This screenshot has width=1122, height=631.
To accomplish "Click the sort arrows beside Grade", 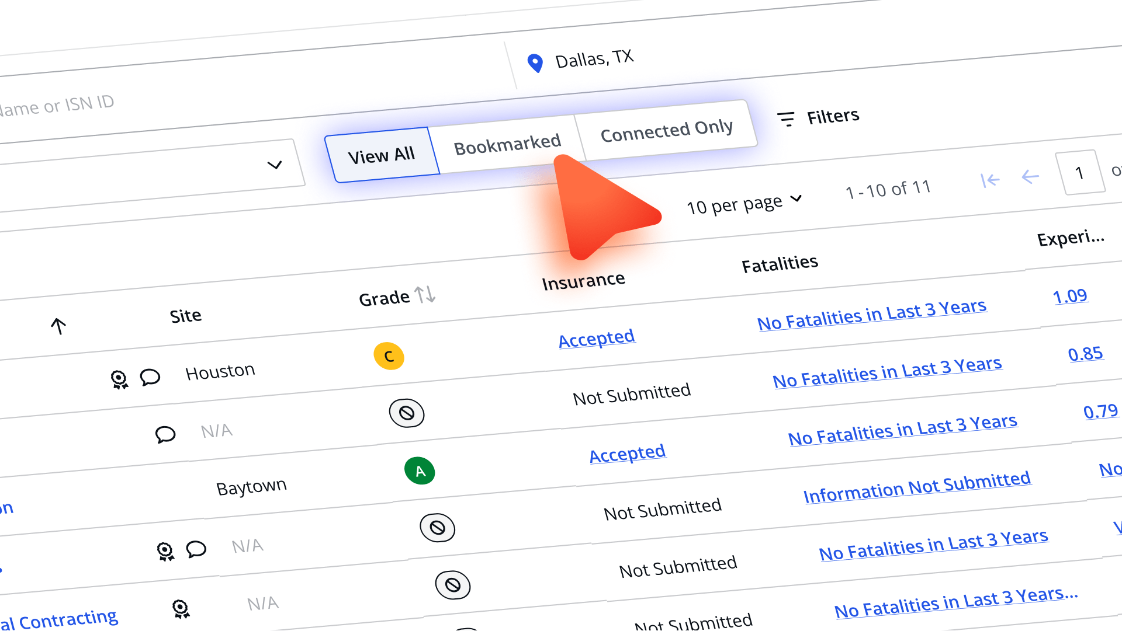I will click(x=425, y=294).
